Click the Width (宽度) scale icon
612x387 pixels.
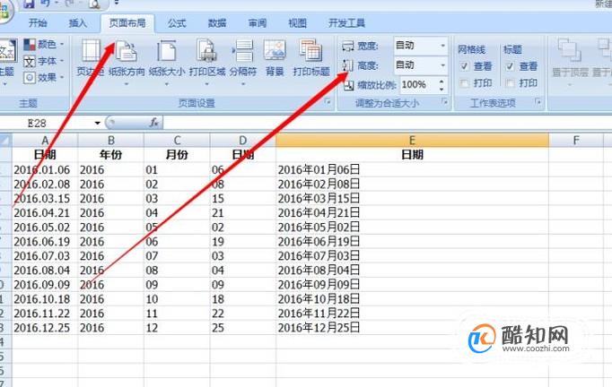pos(347,46)
